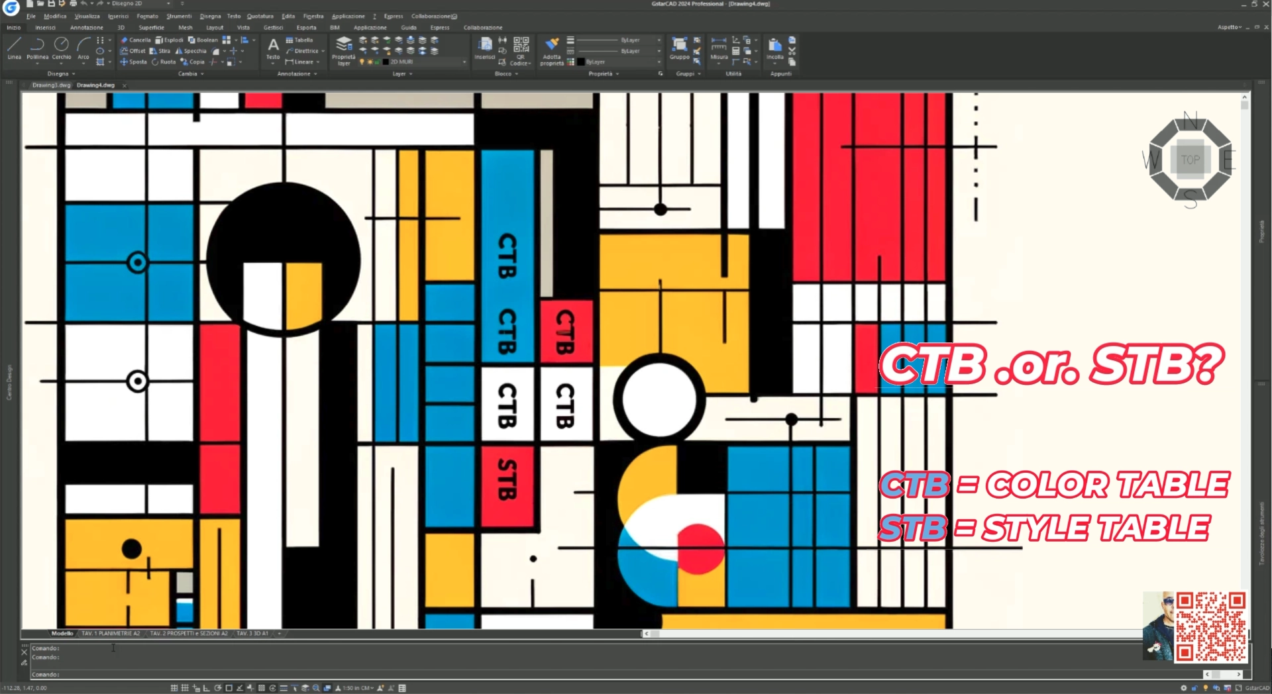
Task: Click the Print icon in quick access toolbar
Action: coord(73,3)
